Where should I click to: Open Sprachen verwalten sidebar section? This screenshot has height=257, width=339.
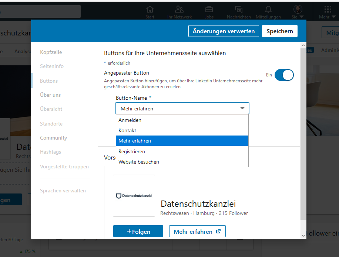63,191
